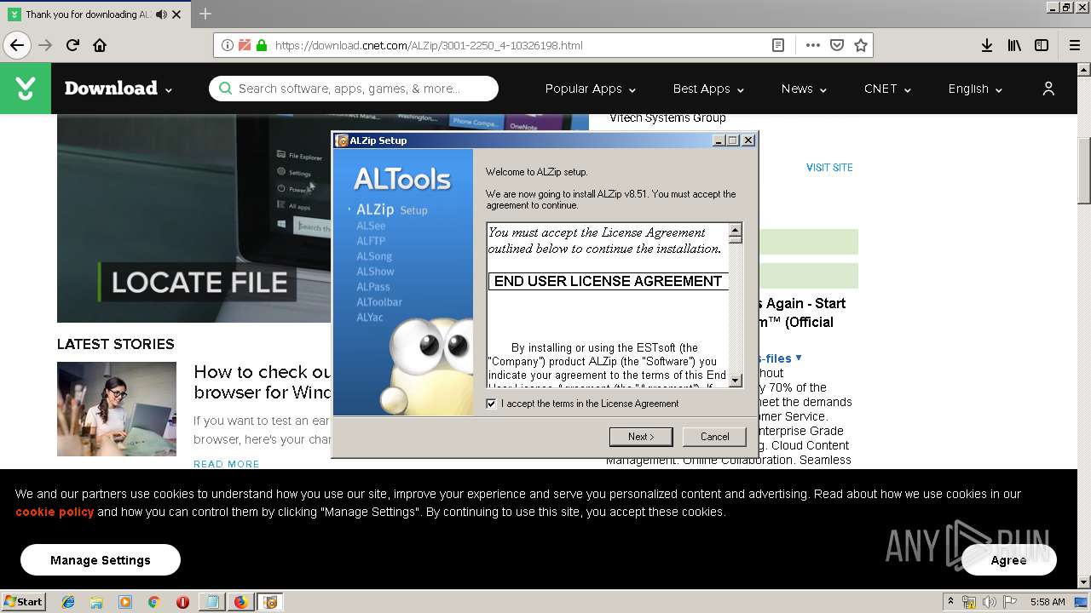Click the 'LATEST STORIES' heading
Screen dimensions: 1091x613
116,344
